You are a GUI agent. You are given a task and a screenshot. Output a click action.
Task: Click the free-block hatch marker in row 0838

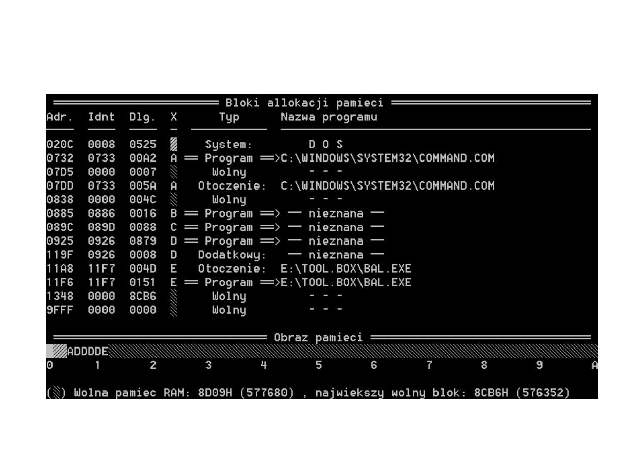pyautogui.click(x=174, y=199)
